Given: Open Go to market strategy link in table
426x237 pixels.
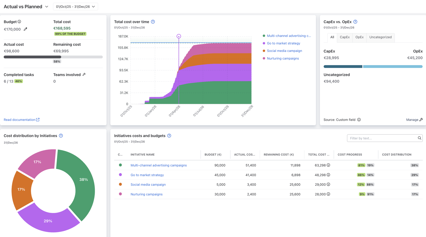Looking at the screenshot, I should pos(147,175).
